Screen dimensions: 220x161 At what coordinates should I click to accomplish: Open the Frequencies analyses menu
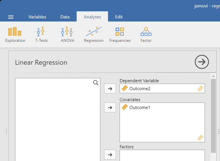[120, 35]
